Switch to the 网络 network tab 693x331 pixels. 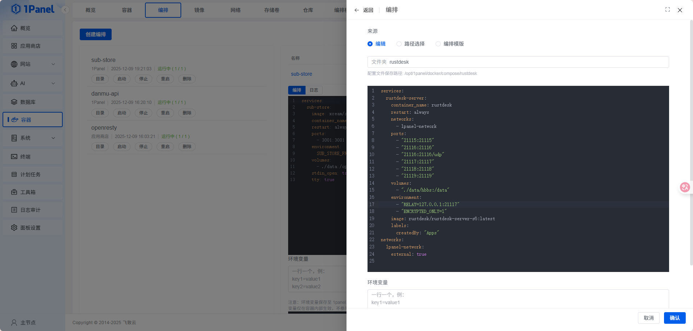(236, 10)
